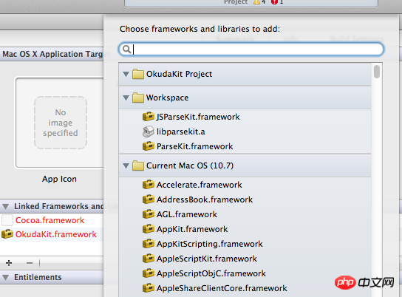Select AppleScriptObjC.framework in the list
402x297 pixels.
[x=245, y=273]
